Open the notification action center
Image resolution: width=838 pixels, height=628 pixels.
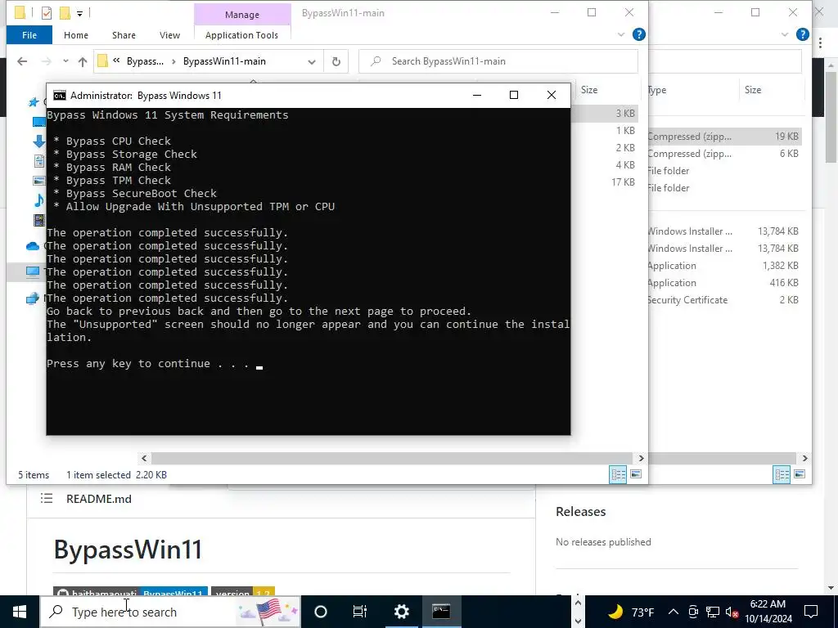[x=811, y=612]
